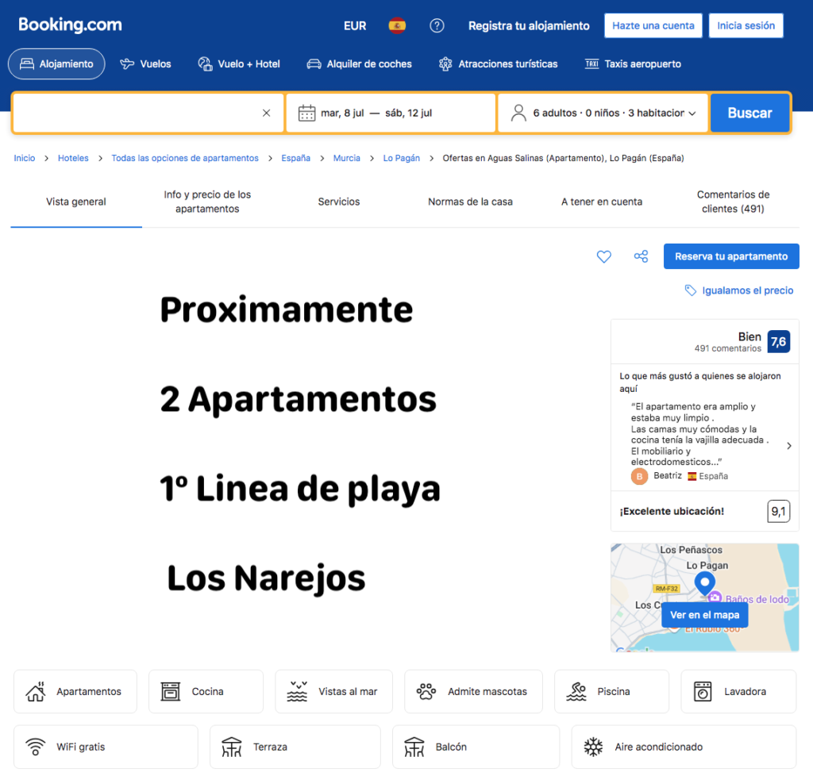813x776 pixels.
Task: Click Reserva tu apartamento button
Action: 731,256
